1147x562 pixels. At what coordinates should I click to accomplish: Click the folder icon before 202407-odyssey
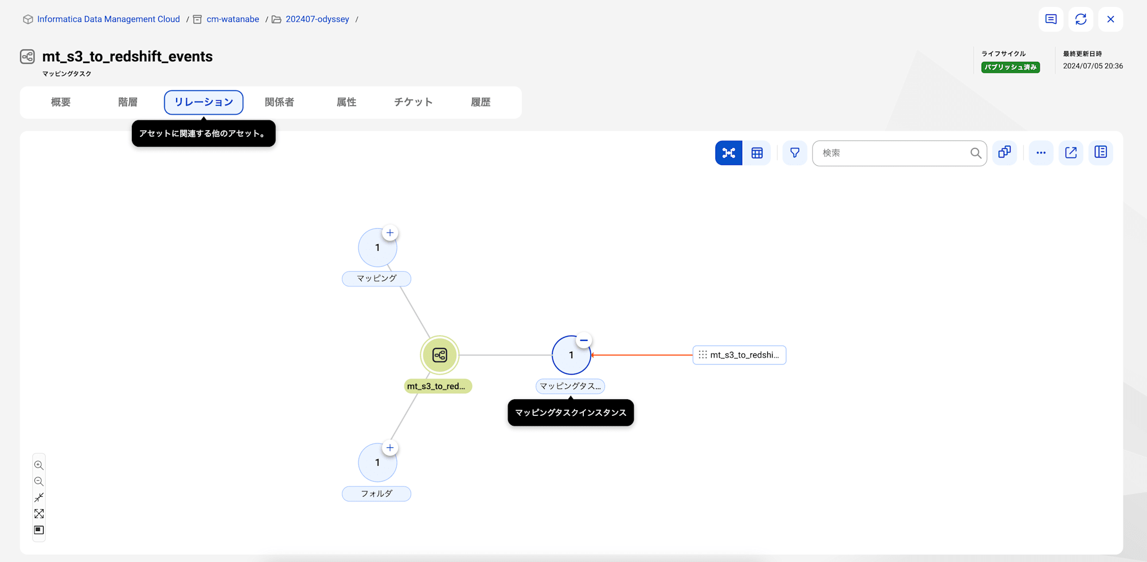(276, 19)
